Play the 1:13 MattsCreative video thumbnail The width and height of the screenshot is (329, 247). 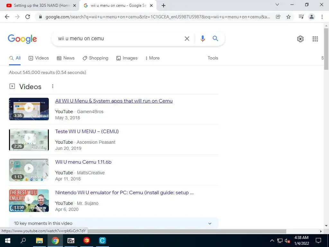coord(29,170)
